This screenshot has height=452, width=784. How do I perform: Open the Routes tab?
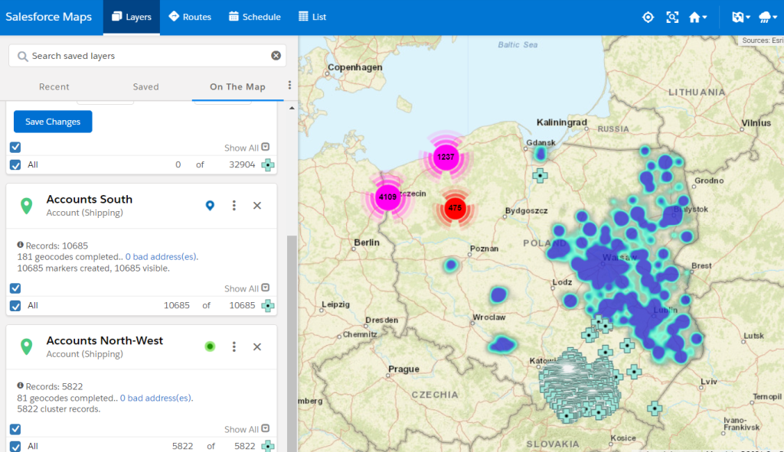(190, 17)
